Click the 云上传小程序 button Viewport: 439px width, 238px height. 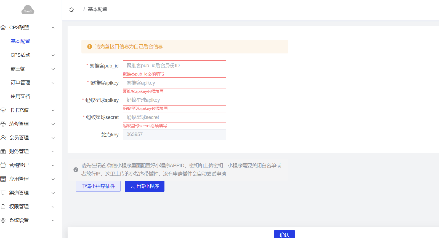(145, 186)
